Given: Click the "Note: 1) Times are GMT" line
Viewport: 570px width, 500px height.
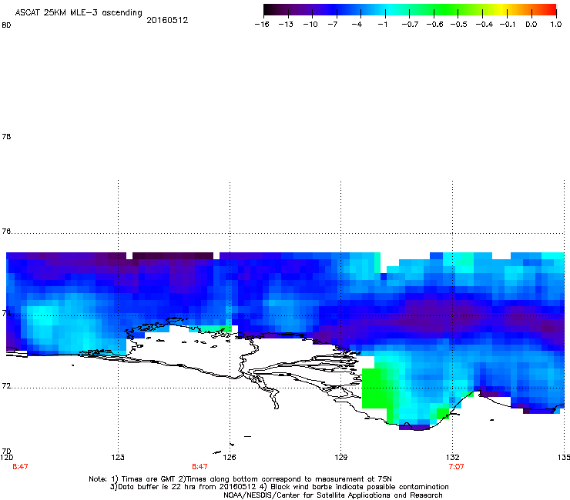Looking at the screenshot, I should click(x=240, y=479).
